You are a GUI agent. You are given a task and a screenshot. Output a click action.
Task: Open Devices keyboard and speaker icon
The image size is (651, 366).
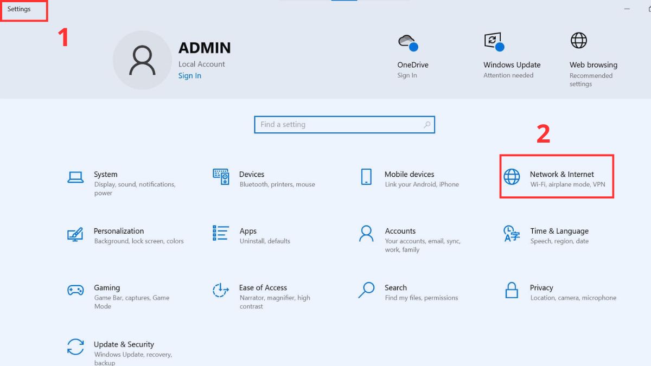pos(221,176)
